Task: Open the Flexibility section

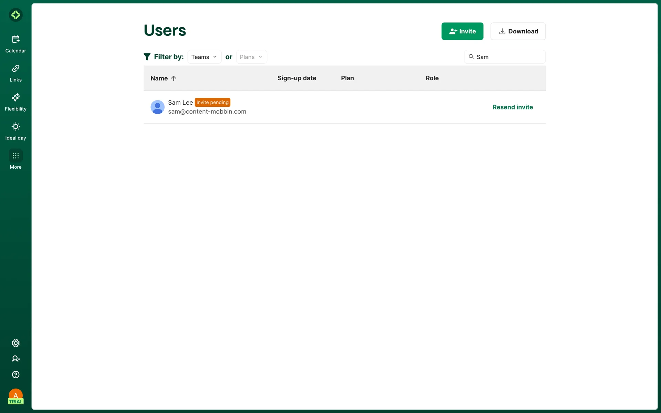Action: coord(15,102)
